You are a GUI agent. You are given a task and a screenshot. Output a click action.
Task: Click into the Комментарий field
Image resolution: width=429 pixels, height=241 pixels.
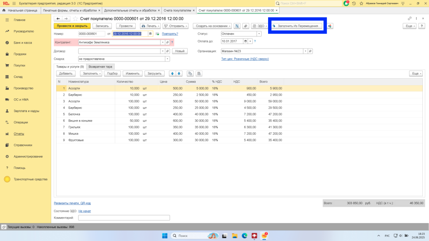[x=124, y=218]
